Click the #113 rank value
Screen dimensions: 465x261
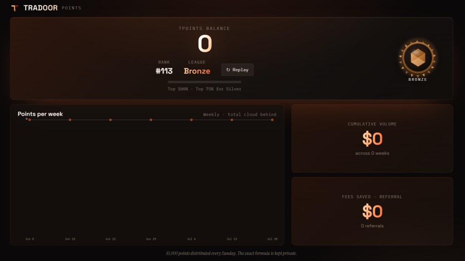[x=164, y=71]
